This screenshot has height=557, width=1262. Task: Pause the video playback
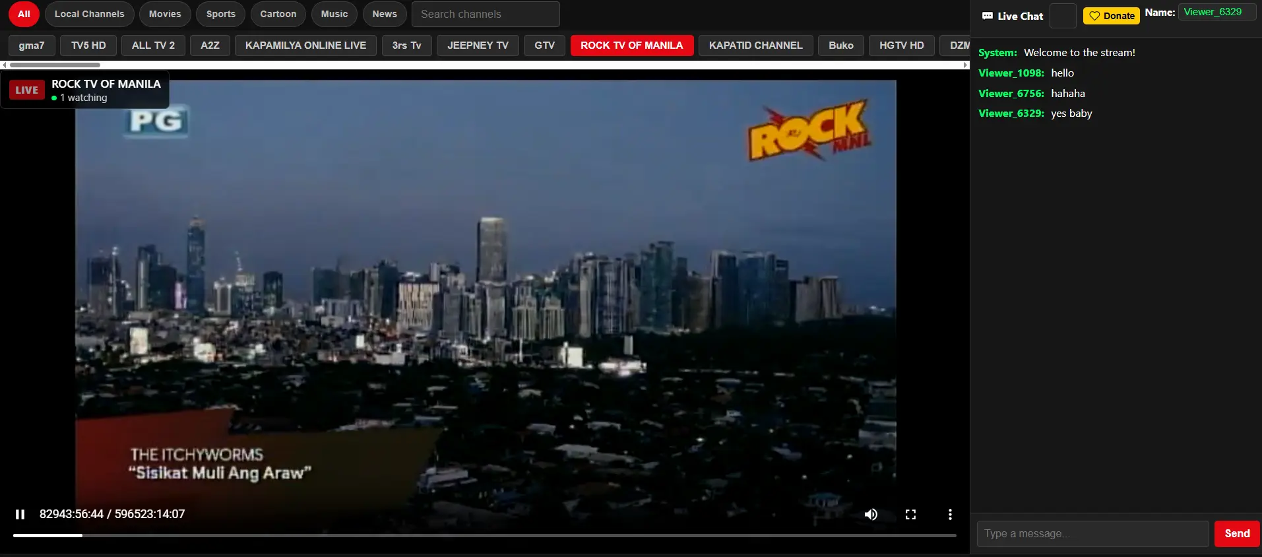coord(20,514)
